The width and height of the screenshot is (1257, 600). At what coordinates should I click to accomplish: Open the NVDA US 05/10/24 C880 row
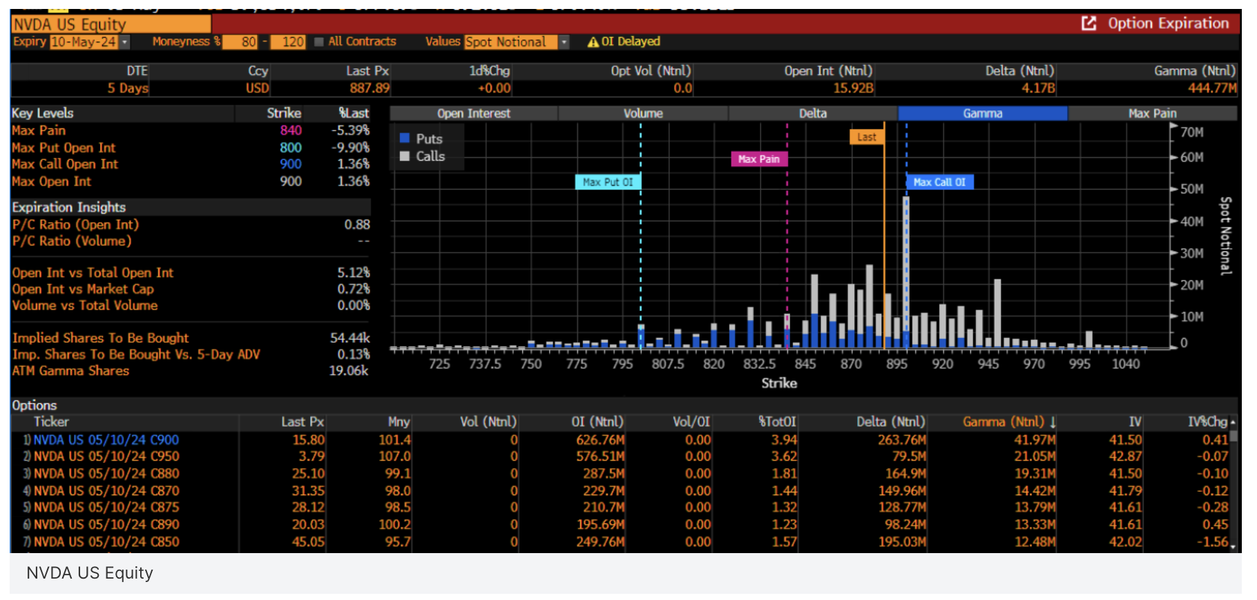click(x=622, y=474)
